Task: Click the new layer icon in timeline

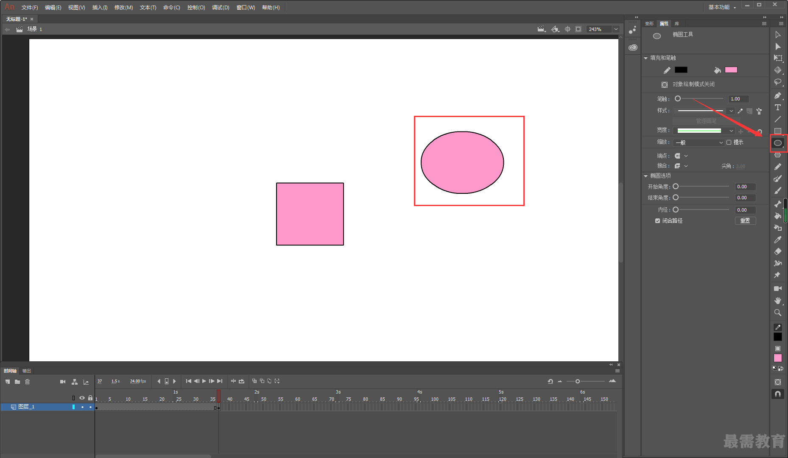Action: 8,382
